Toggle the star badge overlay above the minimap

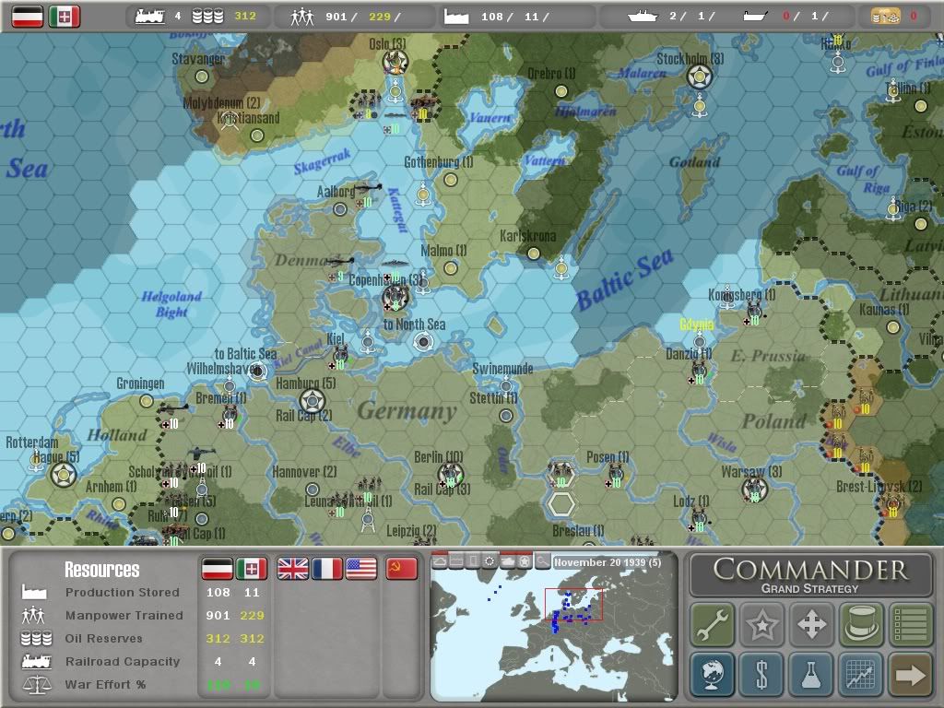tap(525, 561)
